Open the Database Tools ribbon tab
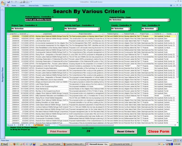182x146 pixels. pos(48,6)
